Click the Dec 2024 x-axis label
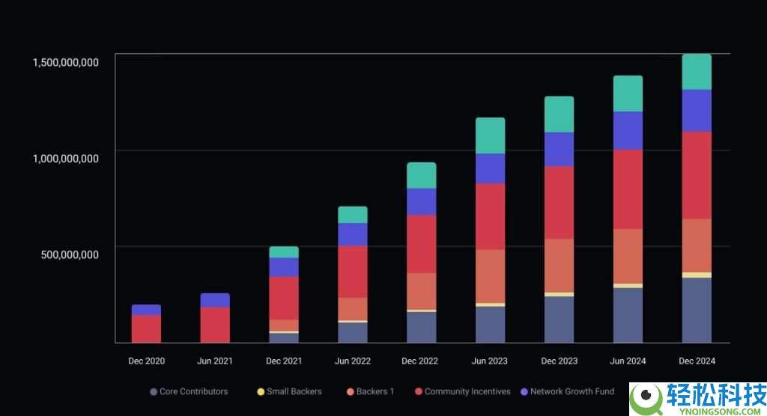 697,361
